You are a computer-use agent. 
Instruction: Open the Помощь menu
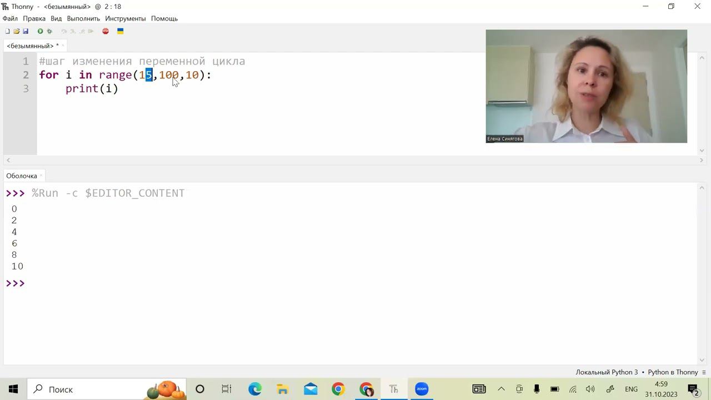coord(164,18)
